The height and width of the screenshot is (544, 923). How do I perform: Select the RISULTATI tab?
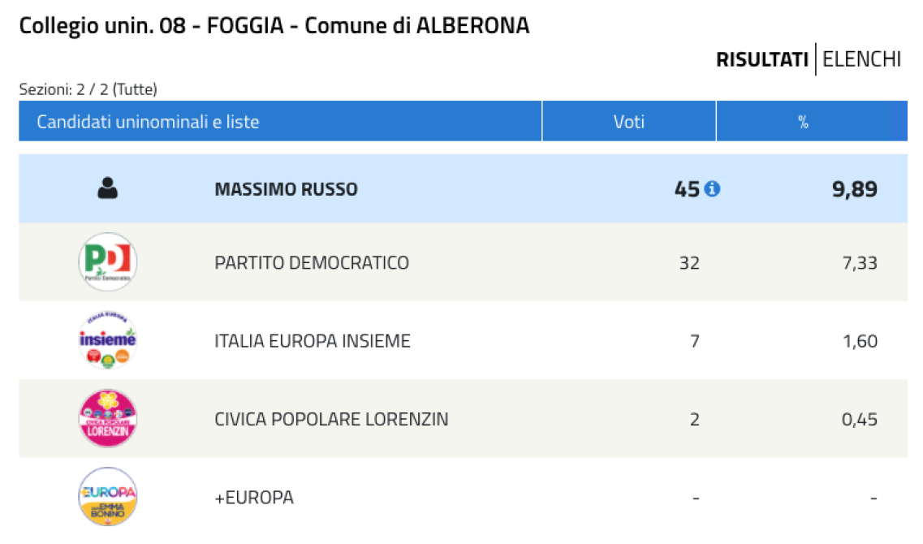tap(761, 59)
